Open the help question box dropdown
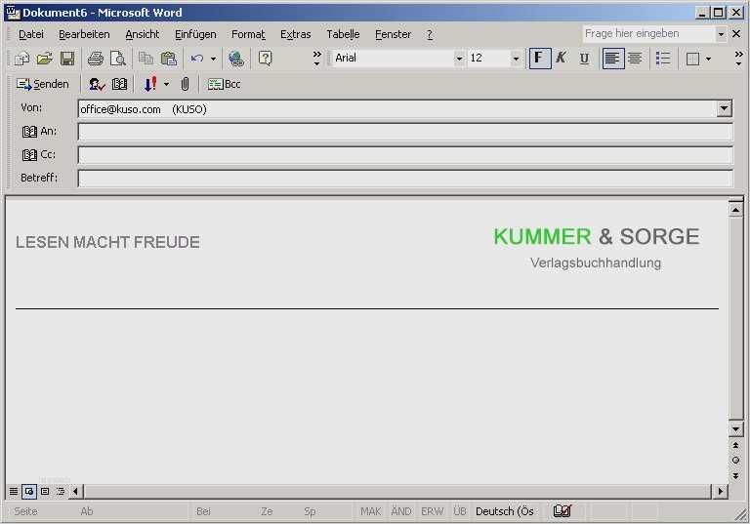 721,34
